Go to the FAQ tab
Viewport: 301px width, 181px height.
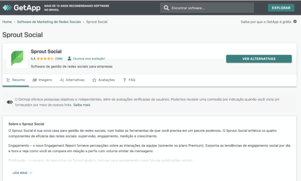129,80
